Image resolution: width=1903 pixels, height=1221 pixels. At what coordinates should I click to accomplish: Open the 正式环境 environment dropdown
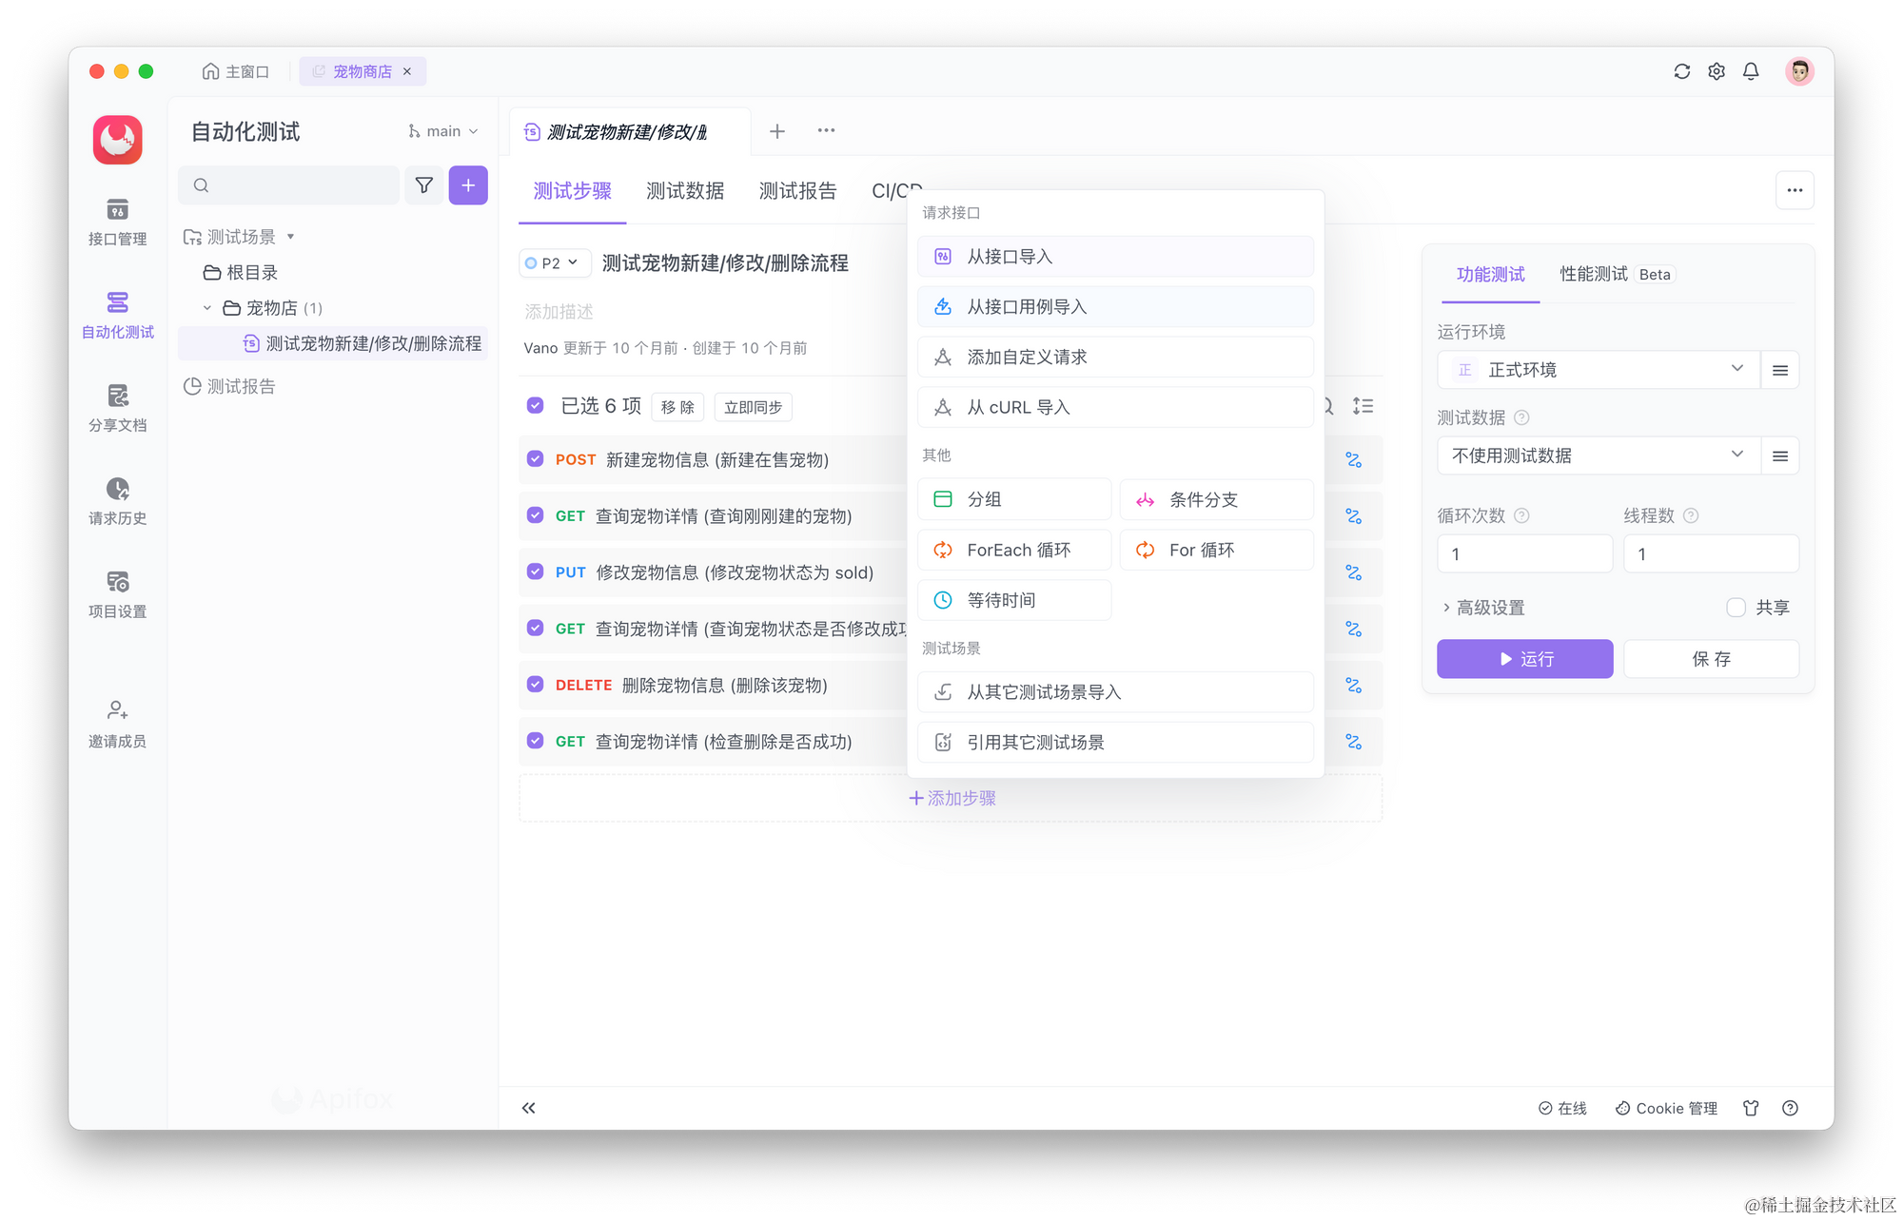[x=1597, y=370]
